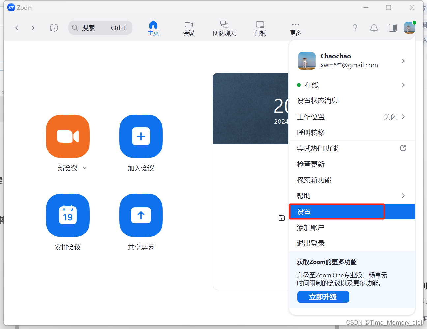This screenshot has width=427, height=329.
Task: Open the 在线 status submenu
Action: tap(352, 85)
